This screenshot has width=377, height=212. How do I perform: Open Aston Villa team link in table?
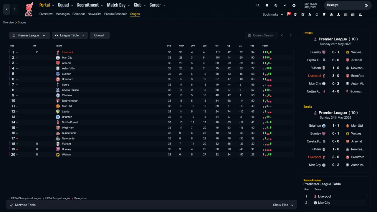tap(68, 68)
